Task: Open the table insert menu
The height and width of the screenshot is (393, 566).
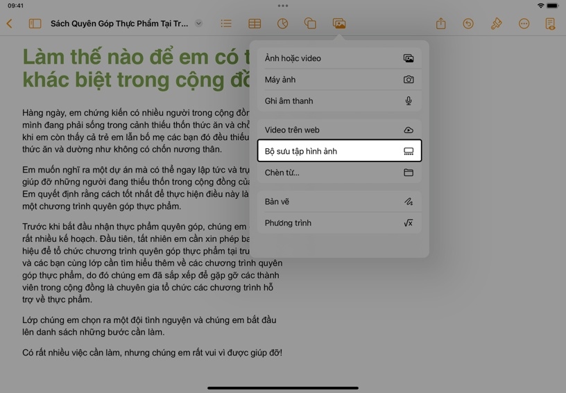Action: 255,24
